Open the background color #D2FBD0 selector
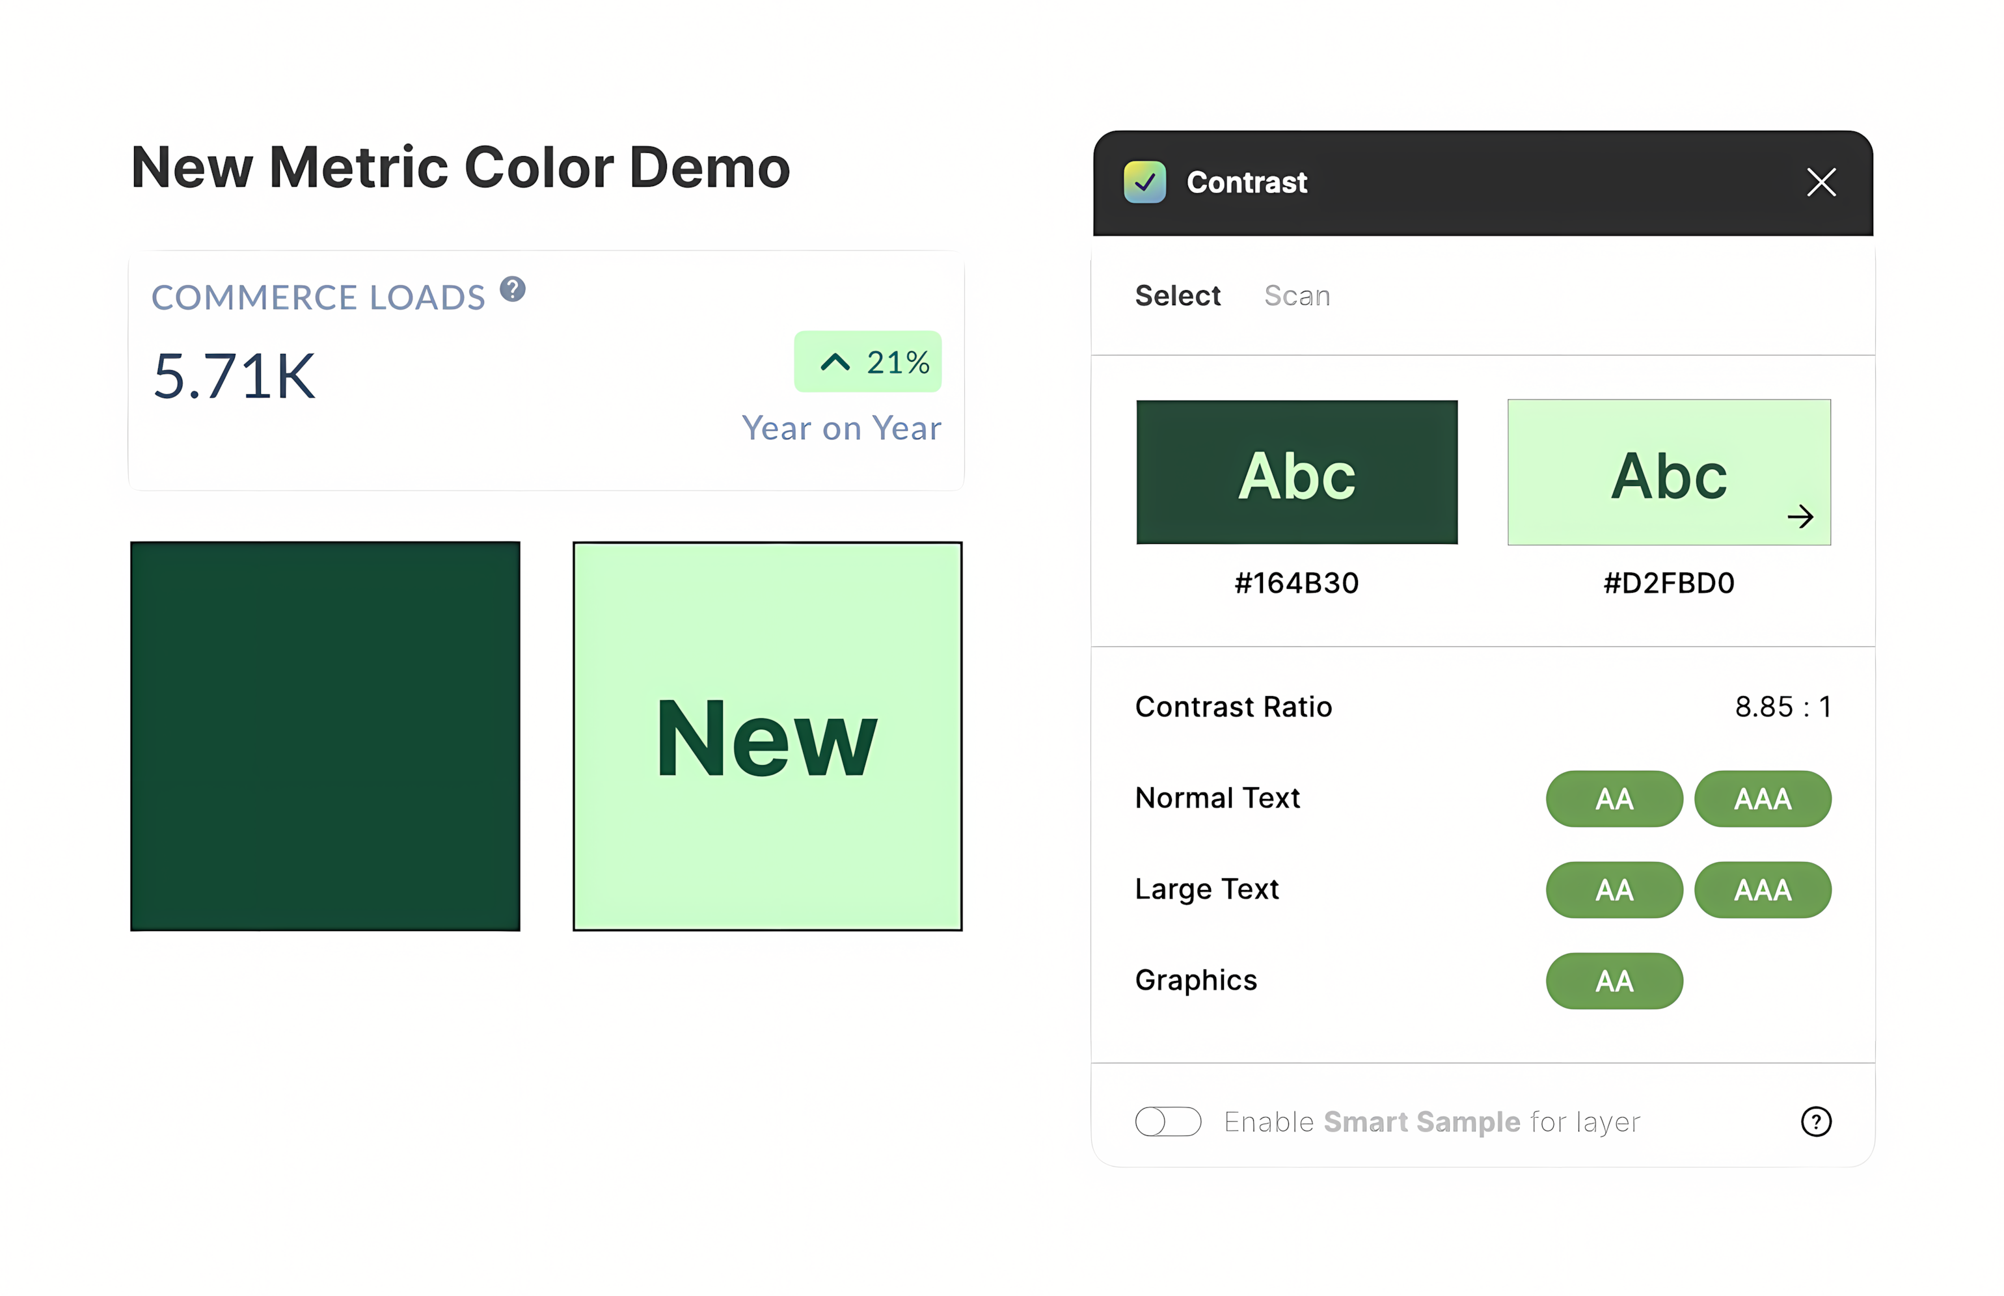The image size is (2004, 1296). pyautogui.click(x=1668, y=472)
